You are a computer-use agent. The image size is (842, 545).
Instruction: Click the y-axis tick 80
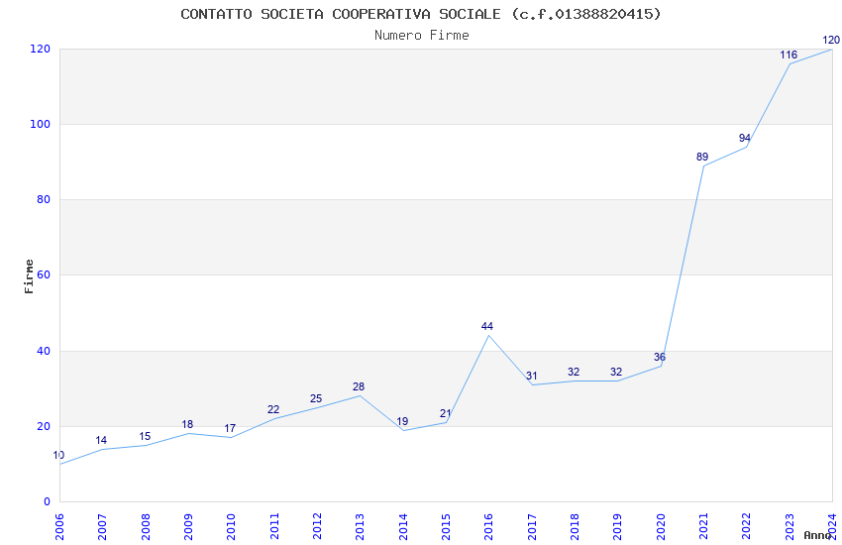coord(44,199)
